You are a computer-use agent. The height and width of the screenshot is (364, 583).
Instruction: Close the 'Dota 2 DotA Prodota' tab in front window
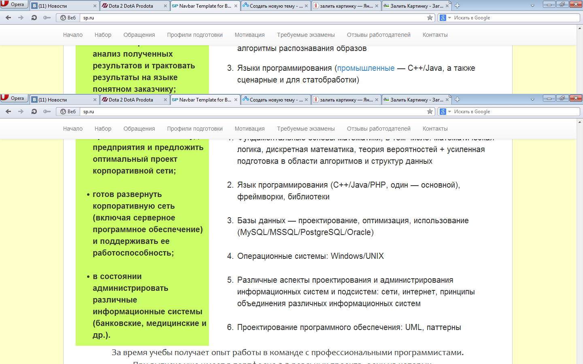point(165,99)
